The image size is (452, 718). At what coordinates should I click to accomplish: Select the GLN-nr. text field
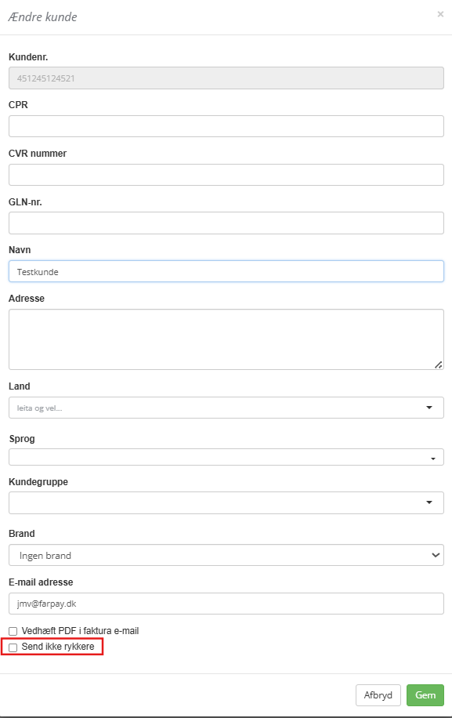[226, 223]
